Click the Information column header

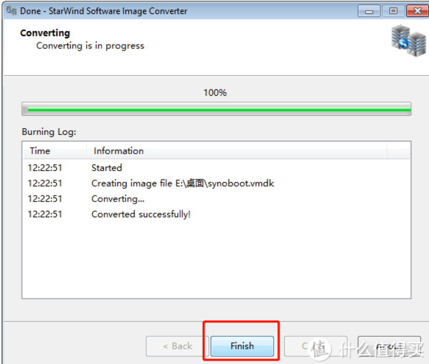[x=237, y=151]
